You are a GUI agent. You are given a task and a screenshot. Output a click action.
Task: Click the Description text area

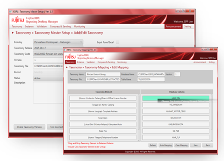(x=48, y=93)
